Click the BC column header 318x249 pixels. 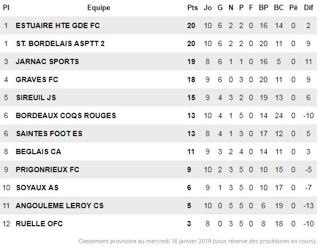point(279,8)
